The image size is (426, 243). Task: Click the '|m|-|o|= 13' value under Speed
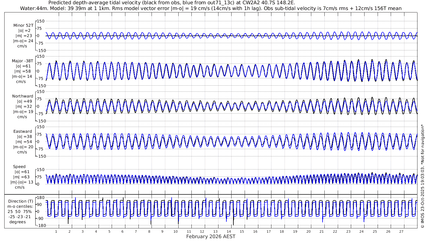(22, 182)
